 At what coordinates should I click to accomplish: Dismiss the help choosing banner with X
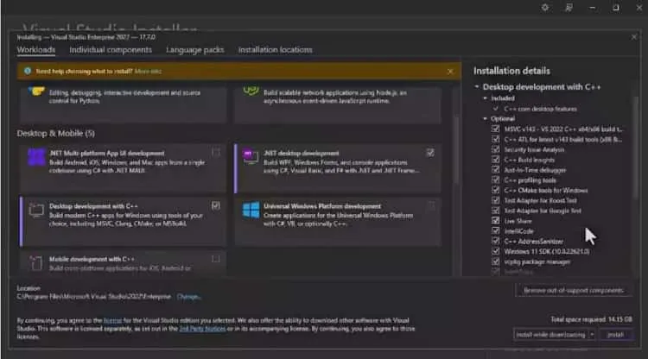(x=450, y=72)
